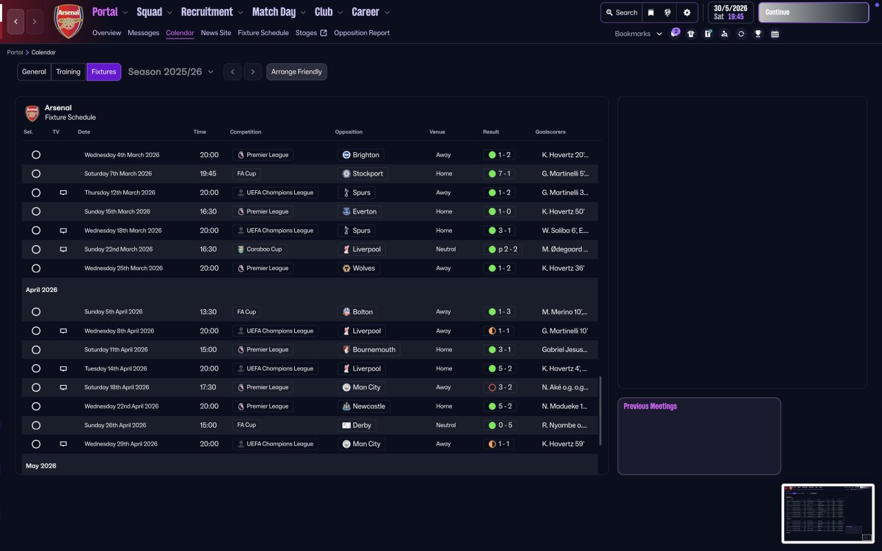This screenshot has width=882, height=551.
Task: Select the radio button for Man City Premier League match
Action: 36,387
